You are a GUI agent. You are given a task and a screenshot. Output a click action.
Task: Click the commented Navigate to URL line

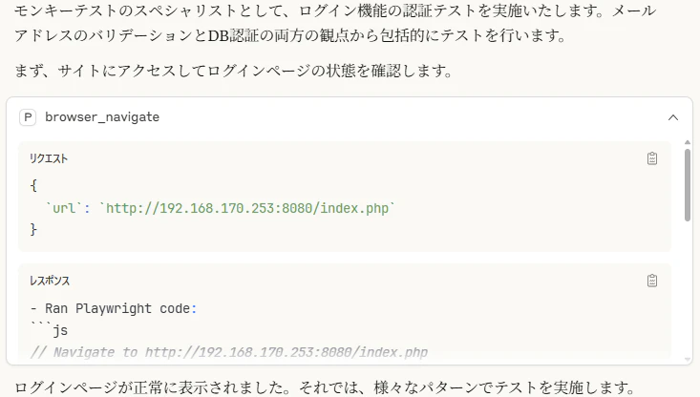tap(229, 352)
